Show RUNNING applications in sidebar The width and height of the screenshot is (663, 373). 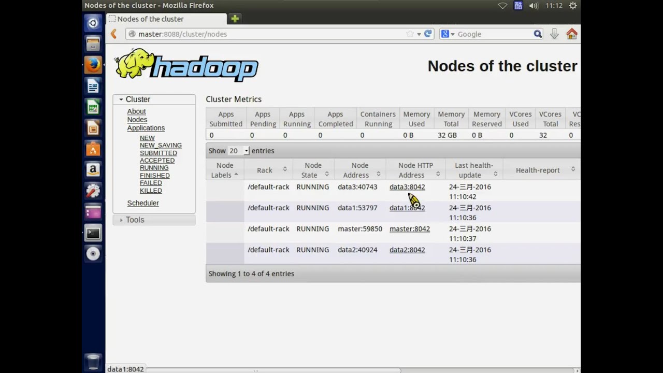(154, 168)
